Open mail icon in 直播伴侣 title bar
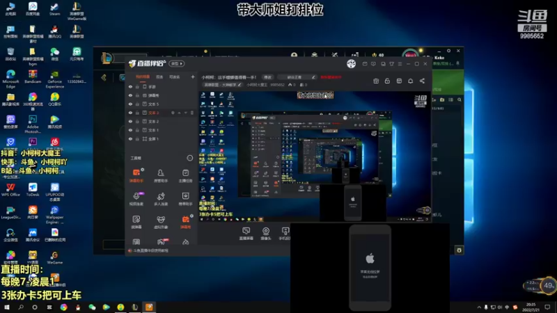The height and width of the screenshot is (313, 557). [365, 64]
